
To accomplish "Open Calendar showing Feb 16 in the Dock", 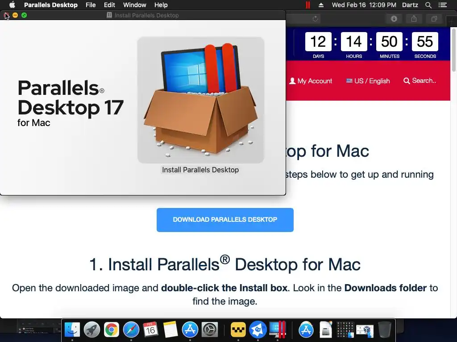I will (x=151, y=330).
